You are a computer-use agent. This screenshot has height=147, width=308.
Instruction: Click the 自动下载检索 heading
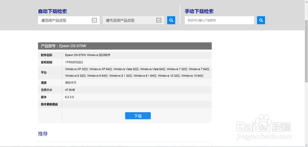click(x=52, y=11)
